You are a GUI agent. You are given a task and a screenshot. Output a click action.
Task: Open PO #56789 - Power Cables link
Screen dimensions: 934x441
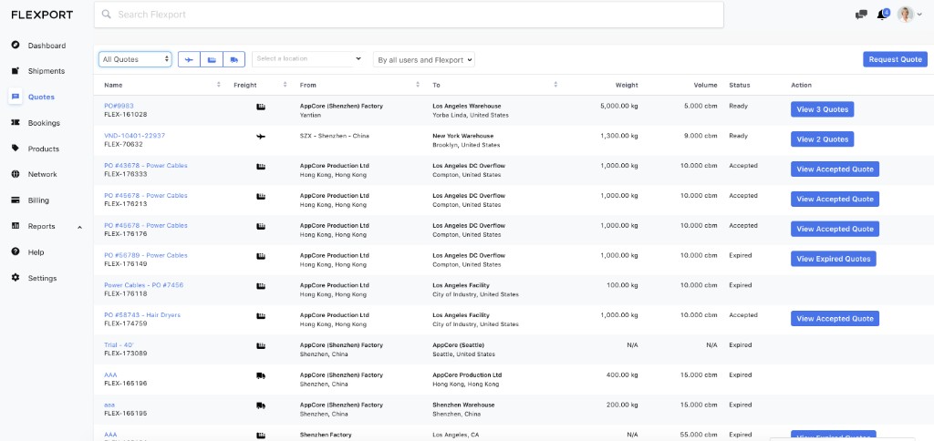145,255
